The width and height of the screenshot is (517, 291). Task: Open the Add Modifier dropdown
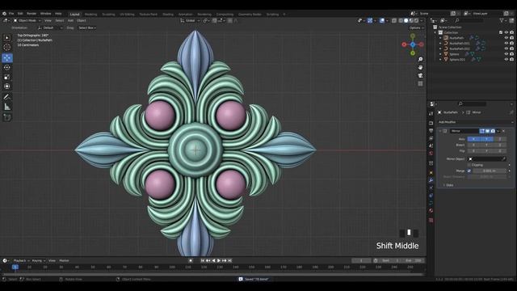click(475, 122)
